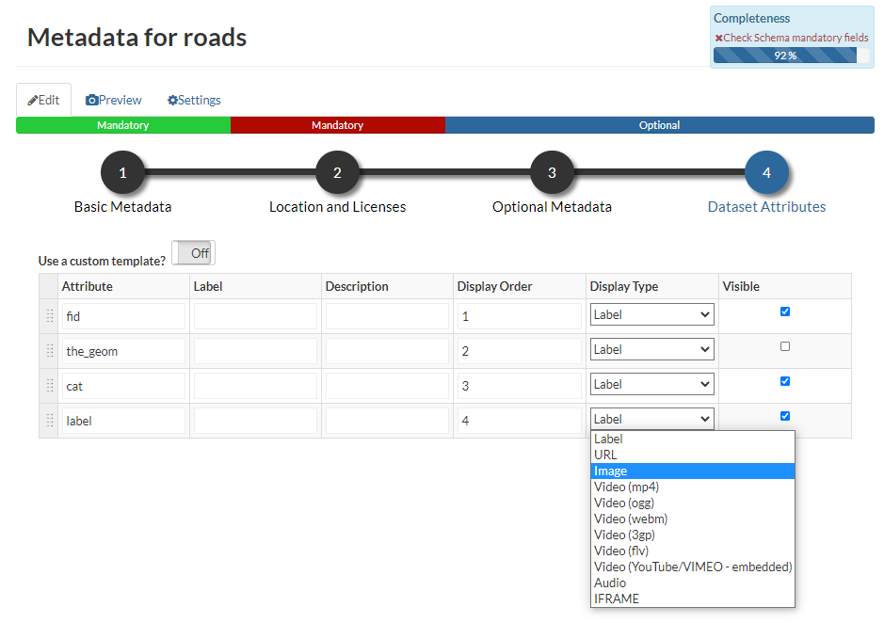The image size is (884, 623).
Task: Select Video (YouTube/VIMEO - embedded) from the list
Action: 692,567
